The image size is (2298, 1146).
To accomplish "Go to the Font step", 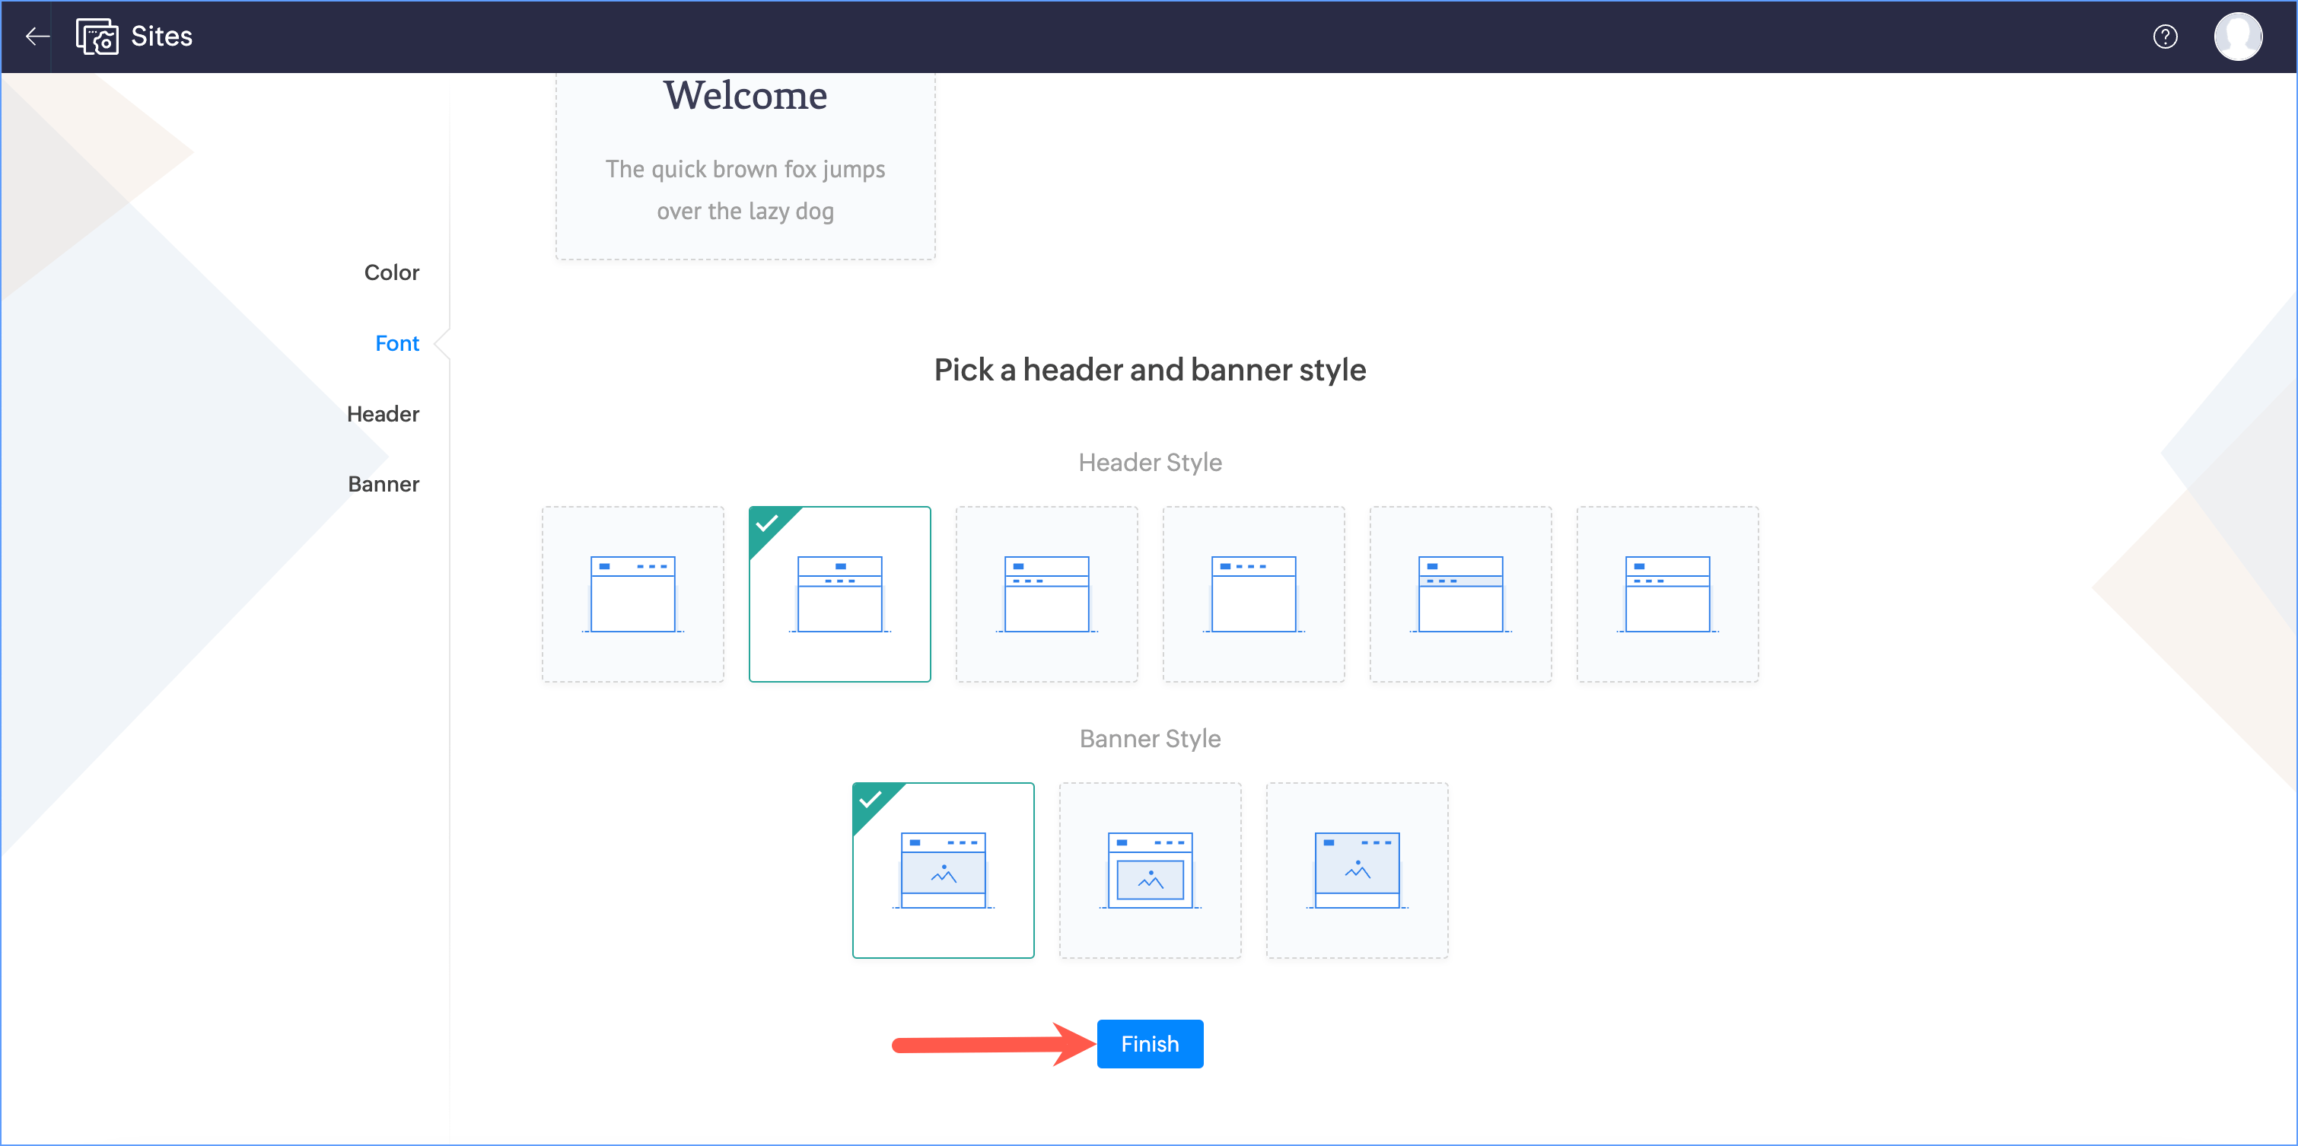I will coord(397,343).
